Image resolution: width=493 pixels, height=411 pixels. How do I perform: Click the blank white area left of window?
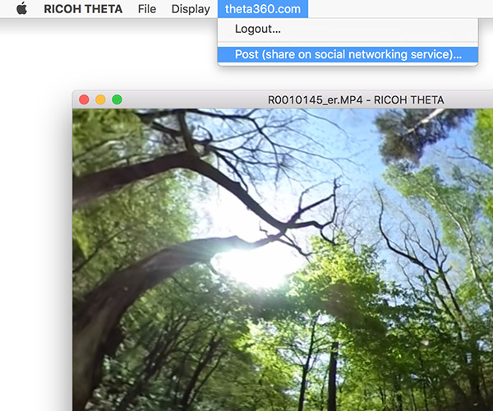point(35,247)
